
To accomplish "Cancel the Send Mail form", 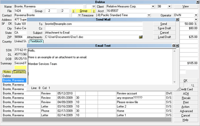I will pos(164,33).
